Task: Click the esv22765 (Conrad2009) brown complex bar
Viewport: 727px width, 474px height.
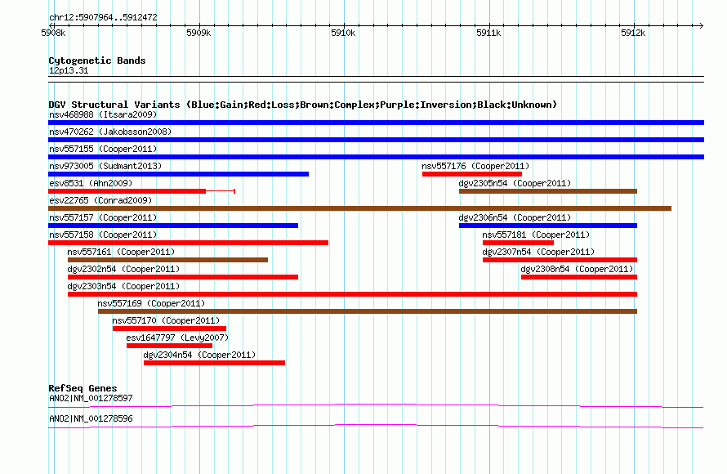Action: pyautogui.click(x=359, y=208)
